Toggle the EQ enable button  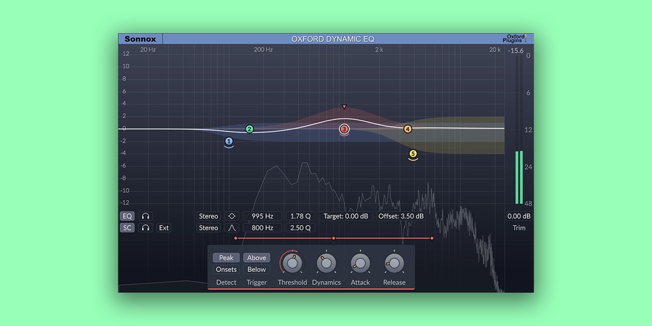(x=127, y=216)
